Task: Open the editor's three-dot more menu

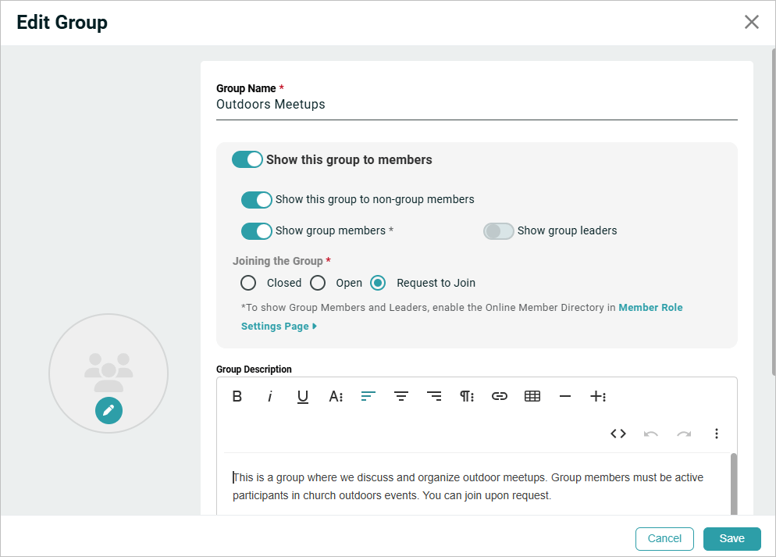Action: coord(716,434)
